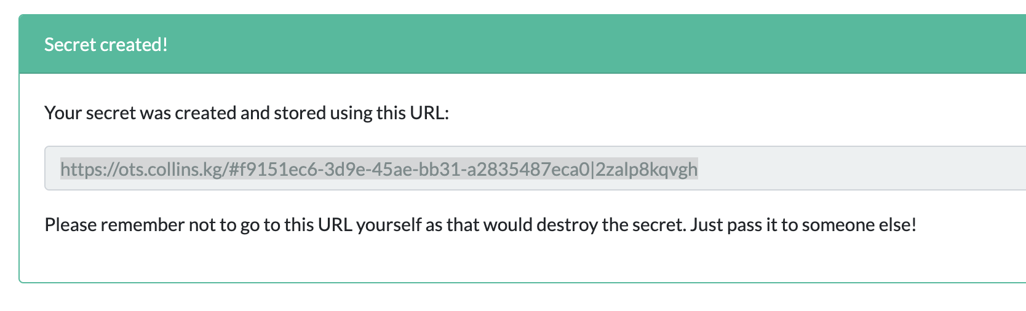Click the "Please remember not to go" warning

click(x=480, y=225)
